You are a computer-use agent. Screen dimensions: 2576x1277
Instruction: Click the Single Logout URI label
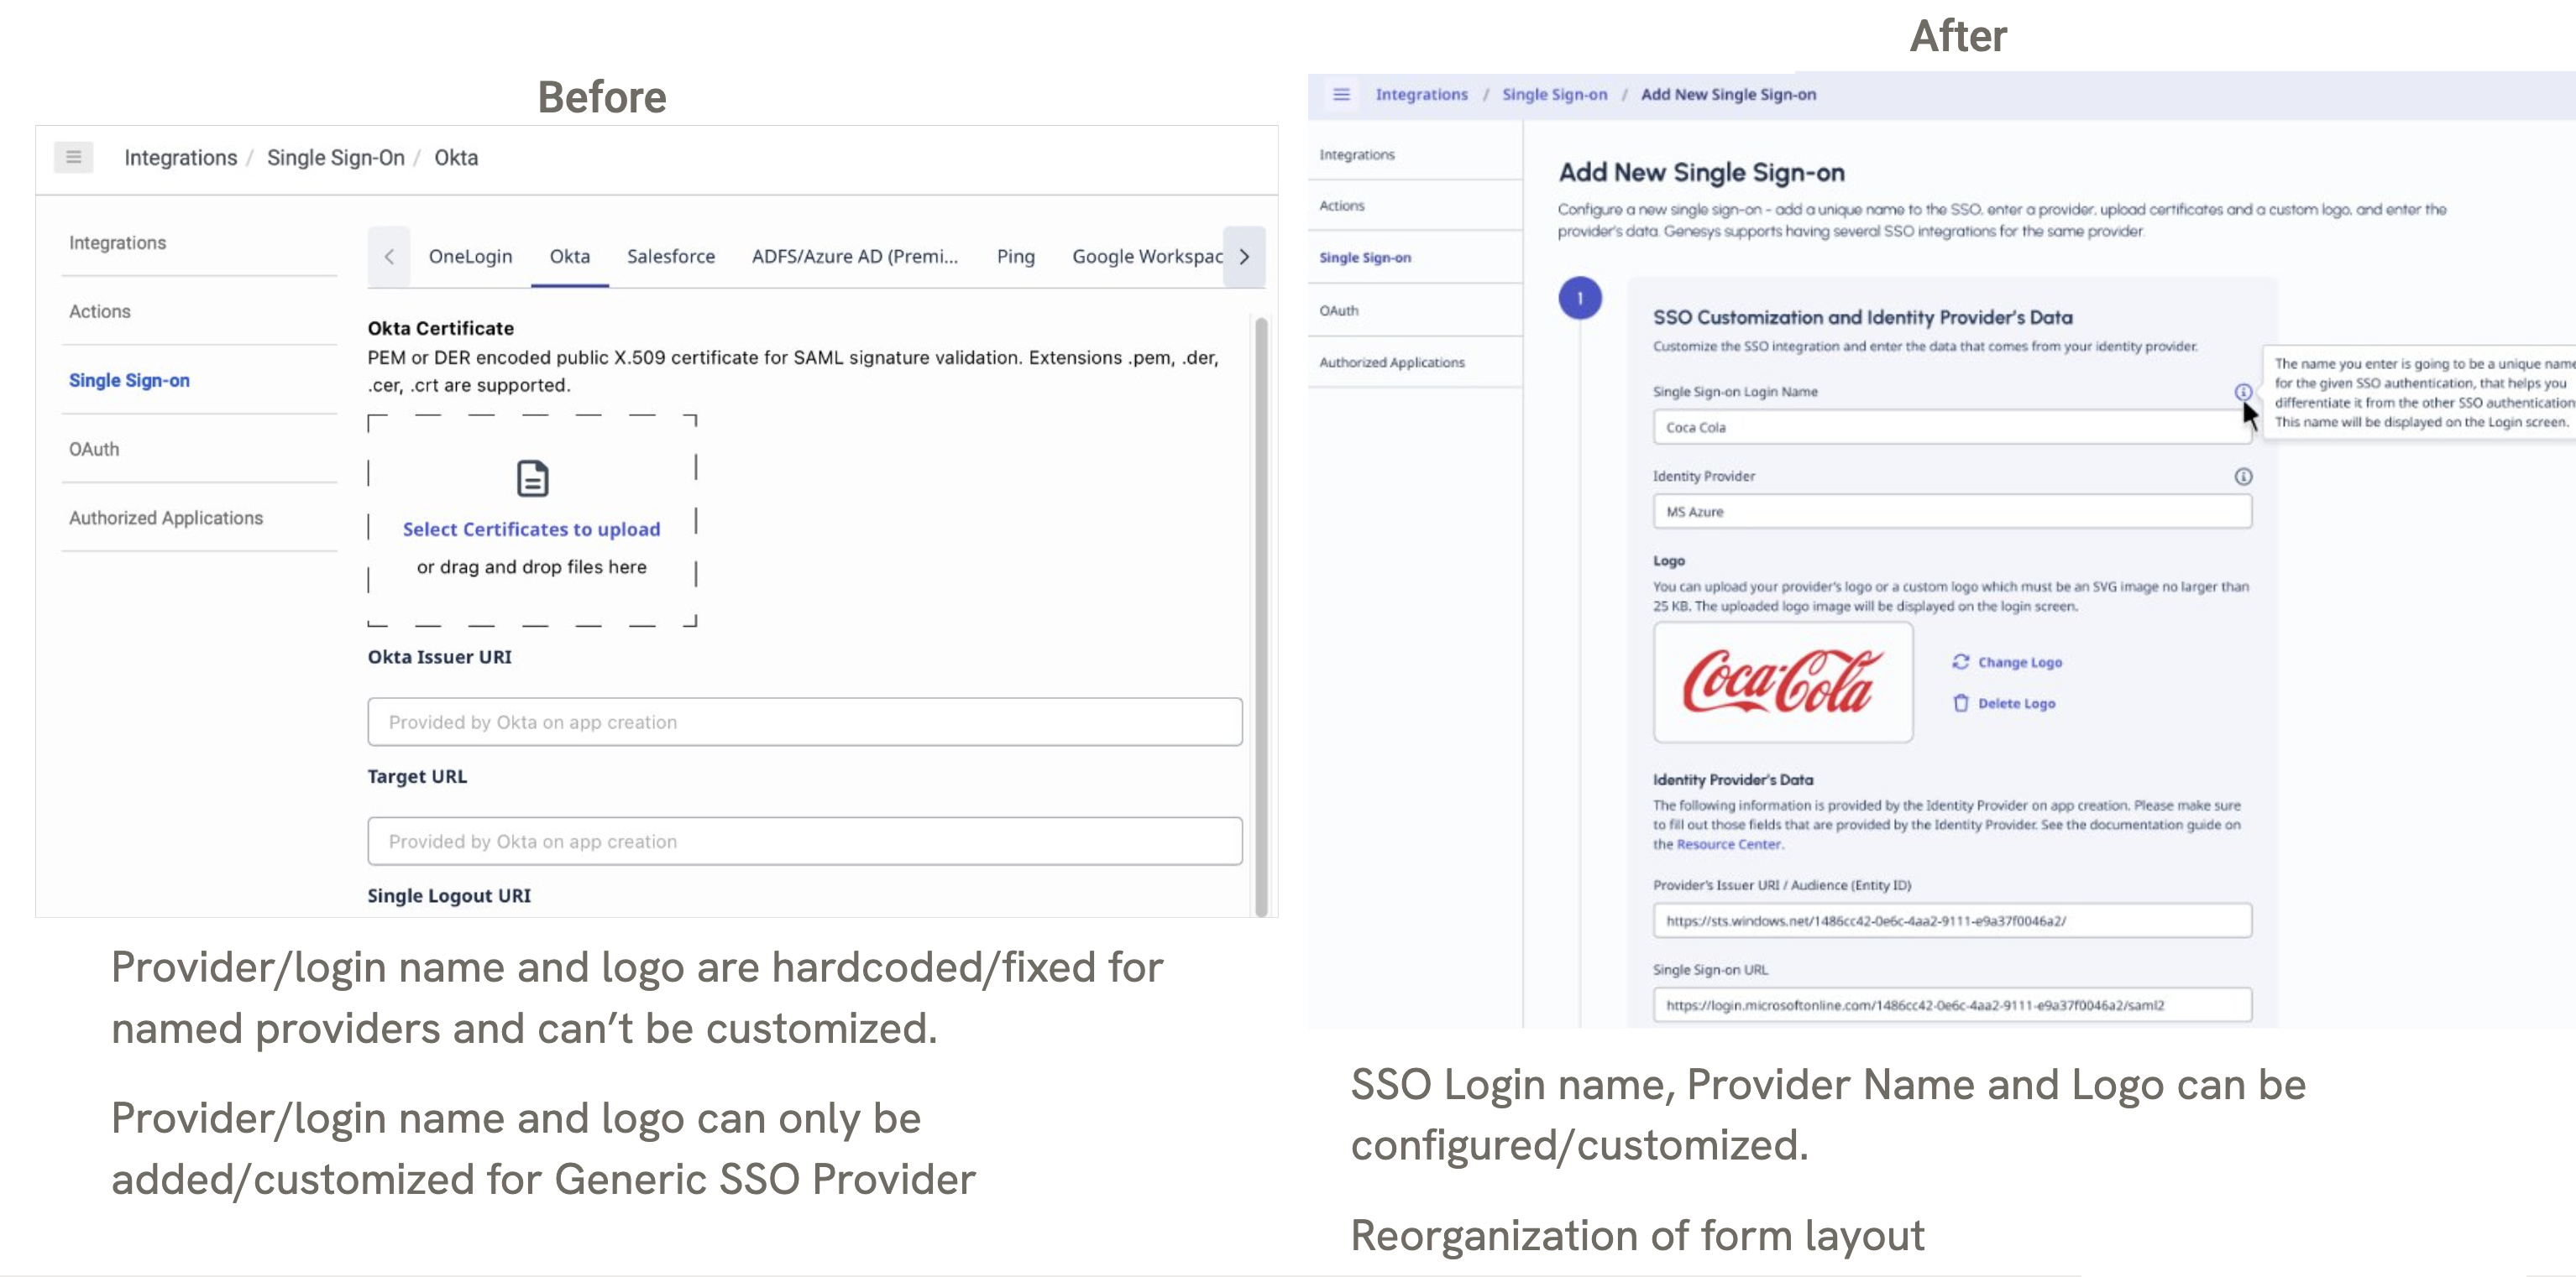449,895
